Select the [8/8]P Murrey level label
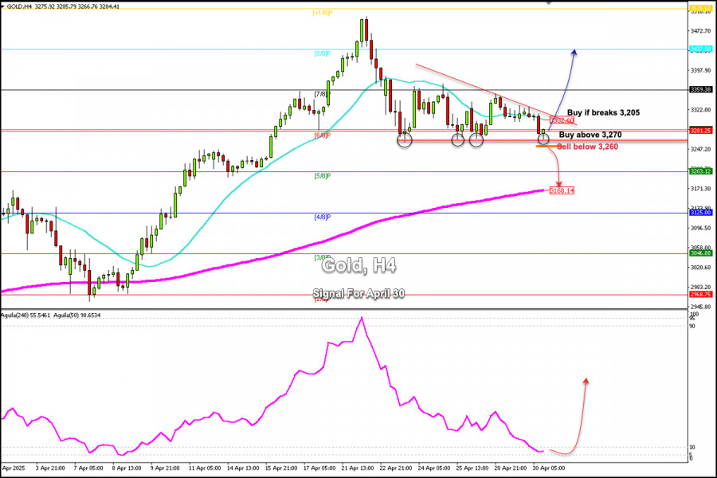 coord(323,53)
